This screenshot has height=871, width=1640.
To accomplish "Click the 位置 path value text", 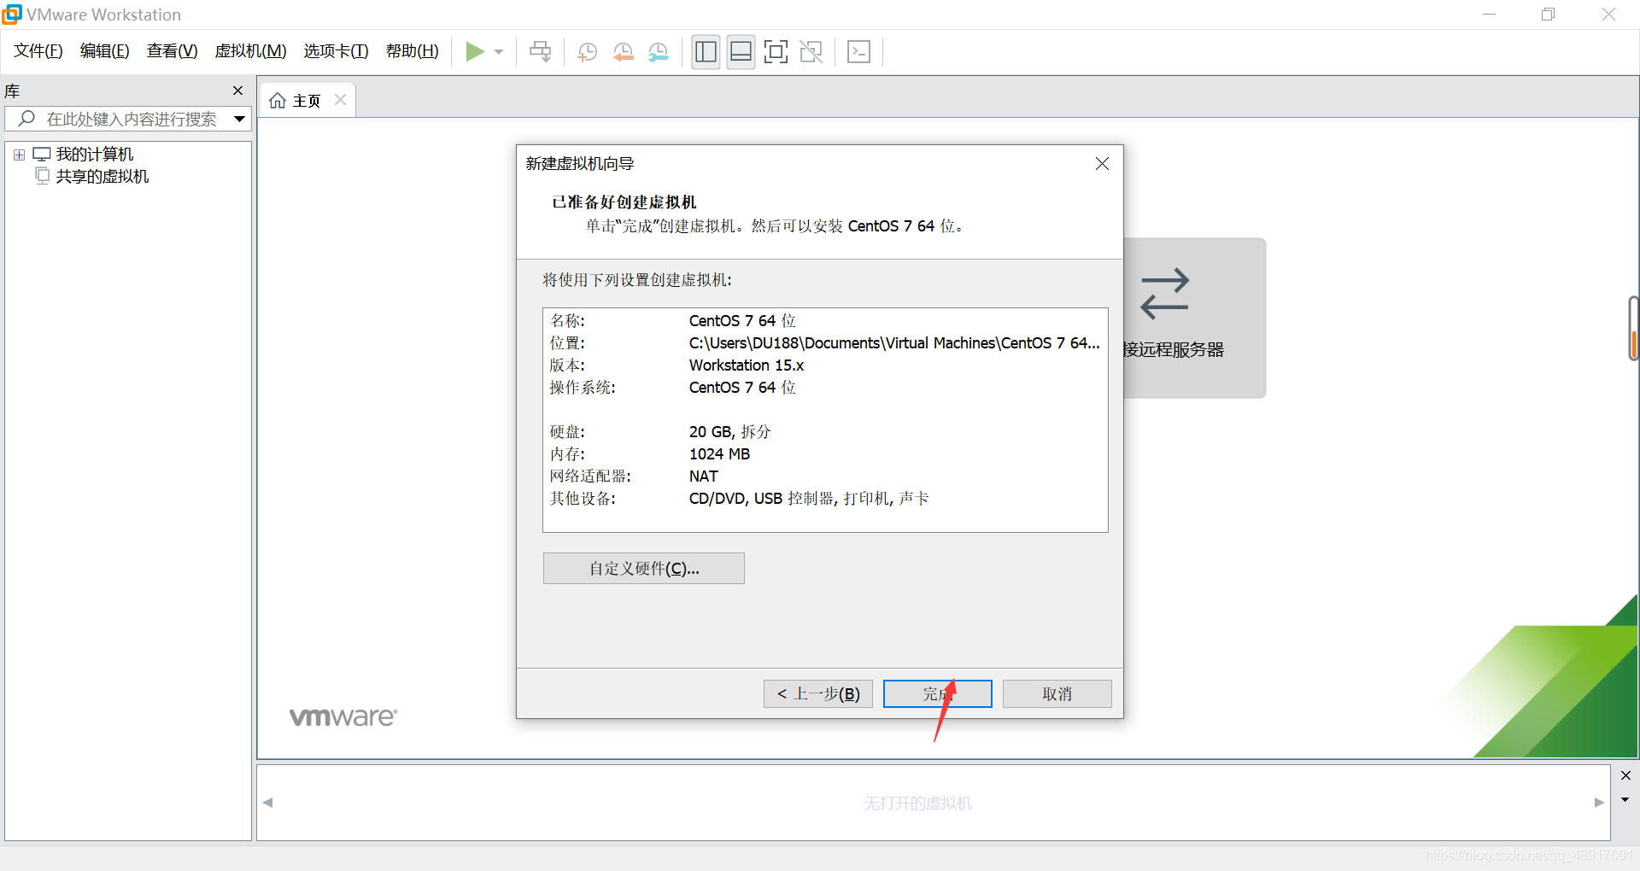I will click(x=894, y=343).
